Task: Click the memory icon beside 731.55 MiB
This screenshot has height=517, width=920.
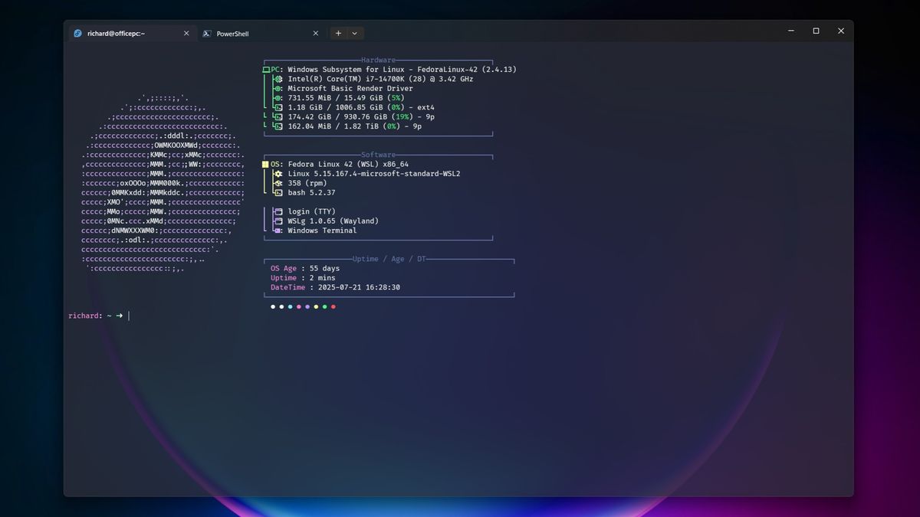Action: coord(278,97)
